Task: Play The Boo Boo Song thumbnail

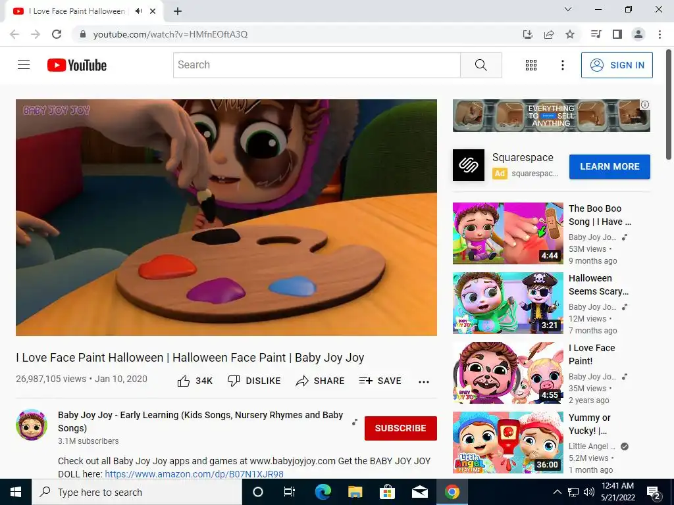Action: (507, 233)
